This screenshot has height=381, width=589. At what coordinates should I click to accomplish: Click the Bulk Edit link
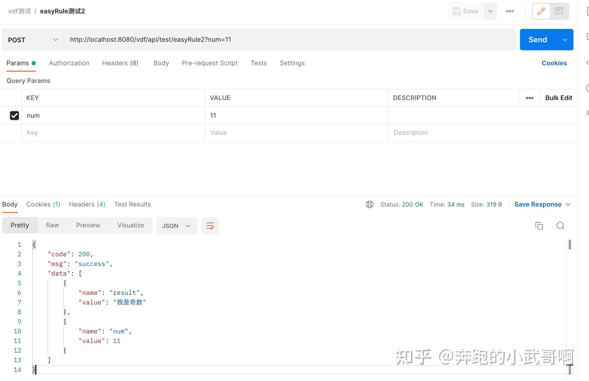(x=559, y=98)
